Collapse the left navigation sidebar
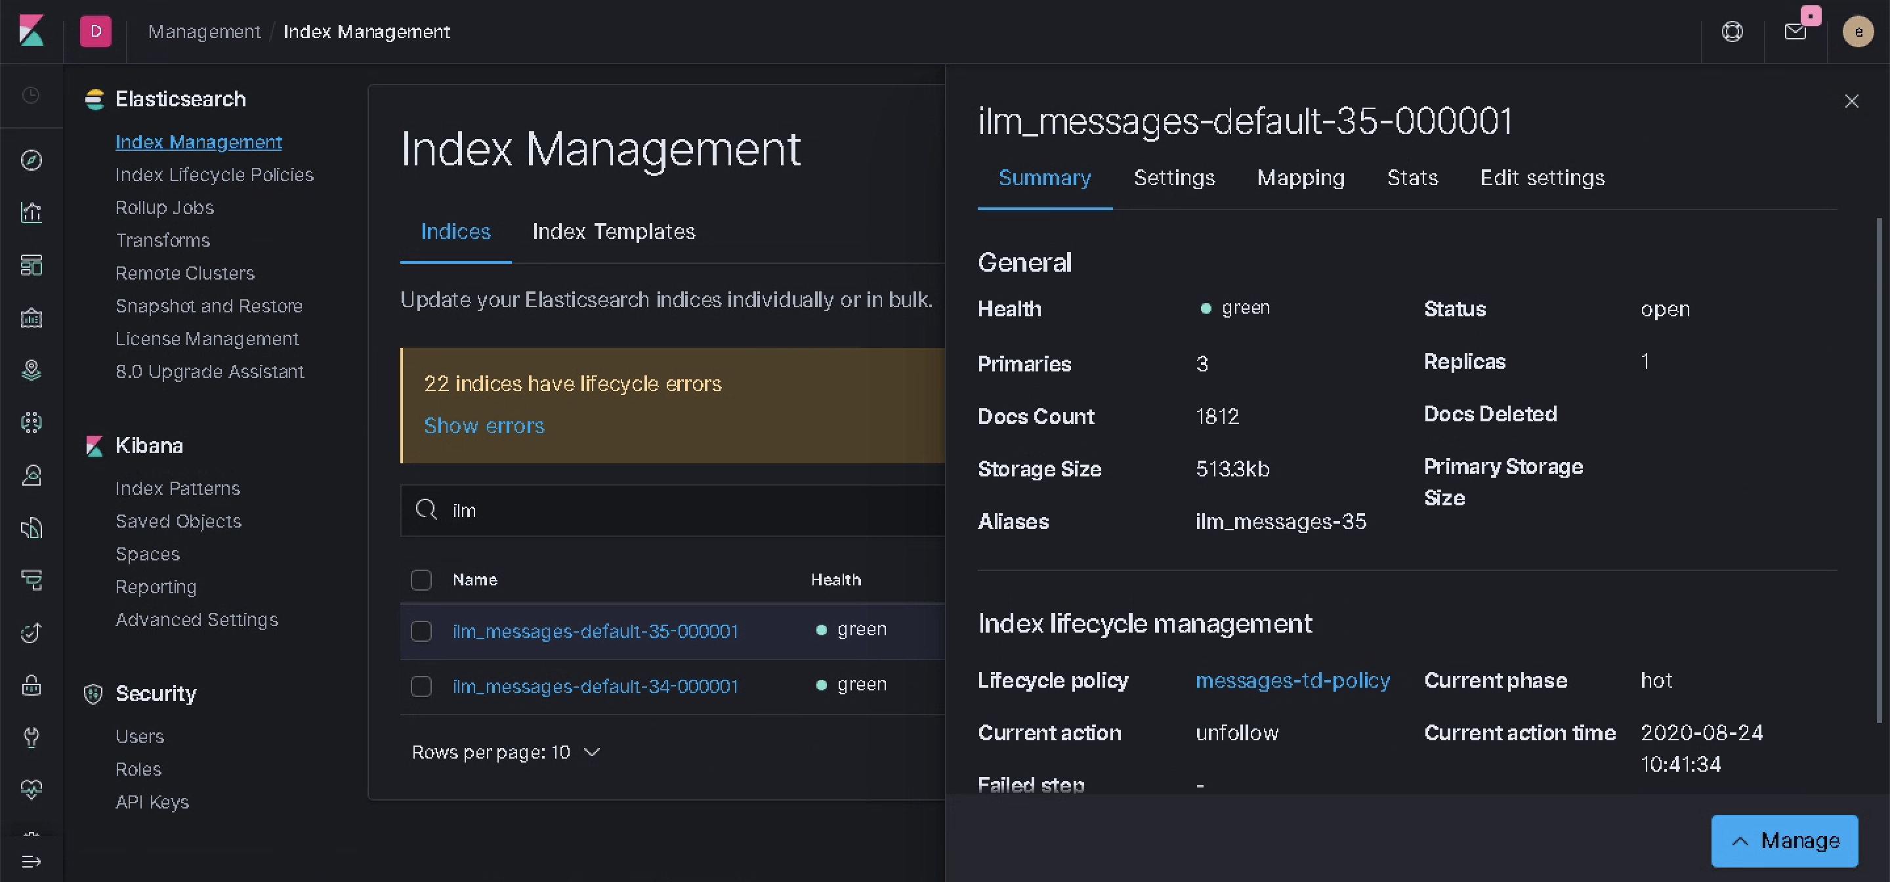This screenshot has height=882, width=1890. (x=31, y=861)
